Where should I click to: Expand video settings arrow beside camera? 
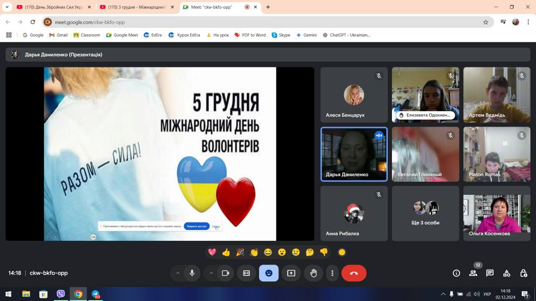pos(211,273)
